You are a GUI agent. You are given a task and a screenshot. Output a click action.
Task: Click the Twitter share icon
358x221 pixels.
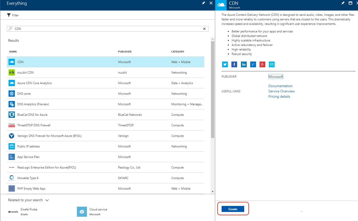pos(225,65)
